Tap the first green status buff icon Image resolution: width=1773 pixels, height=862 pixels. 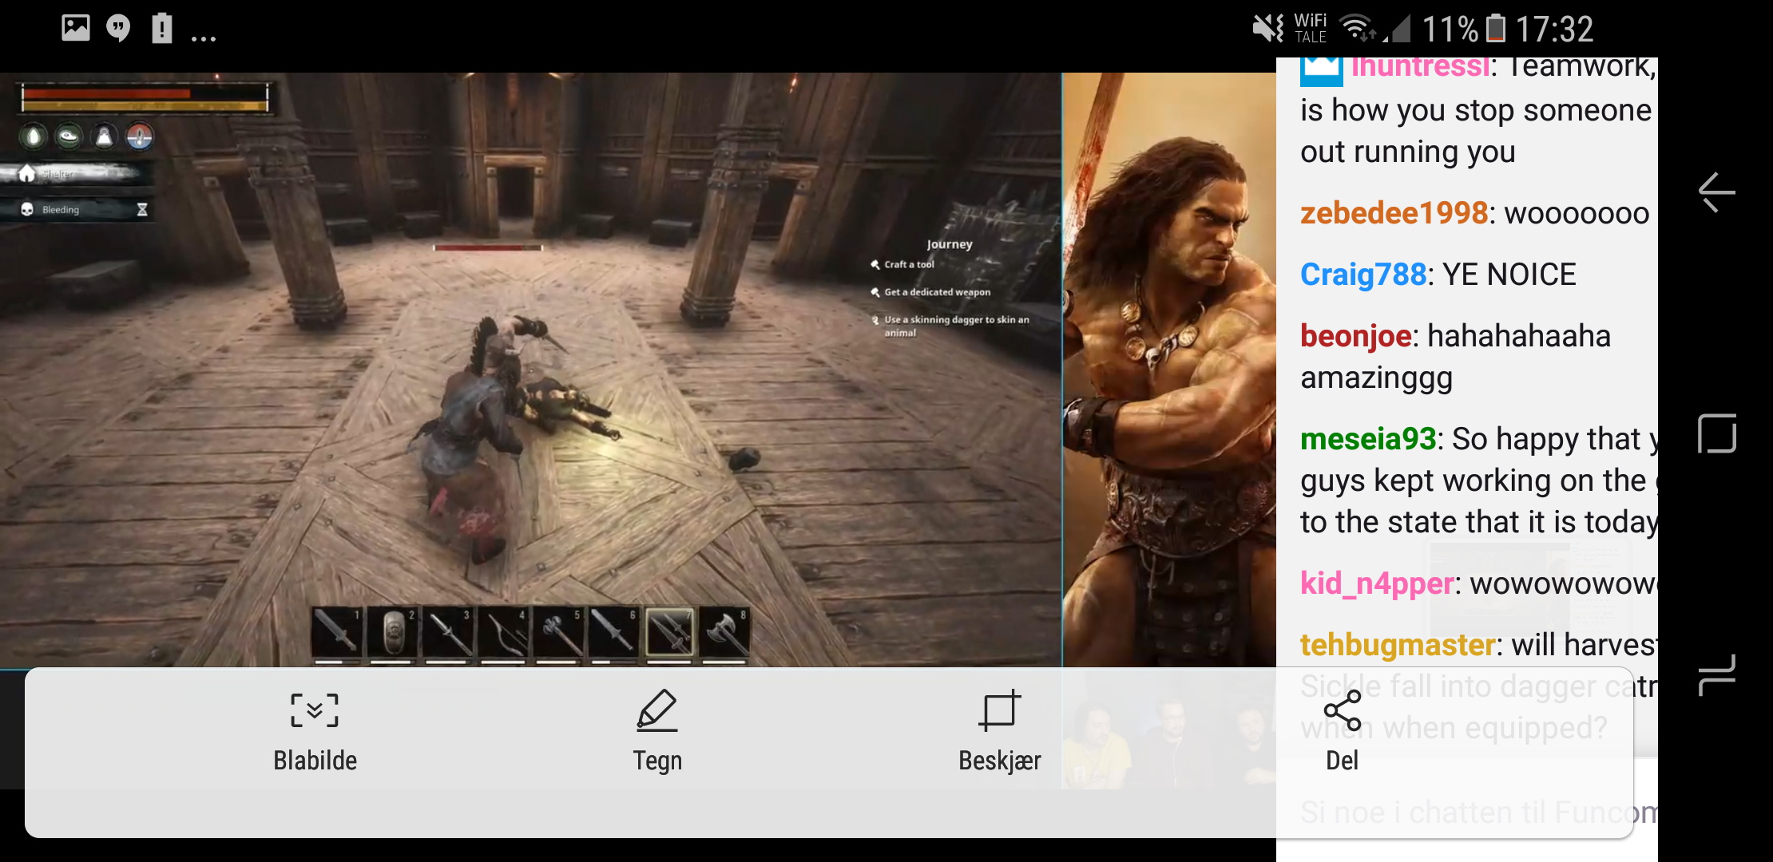[x=33, y=137]
